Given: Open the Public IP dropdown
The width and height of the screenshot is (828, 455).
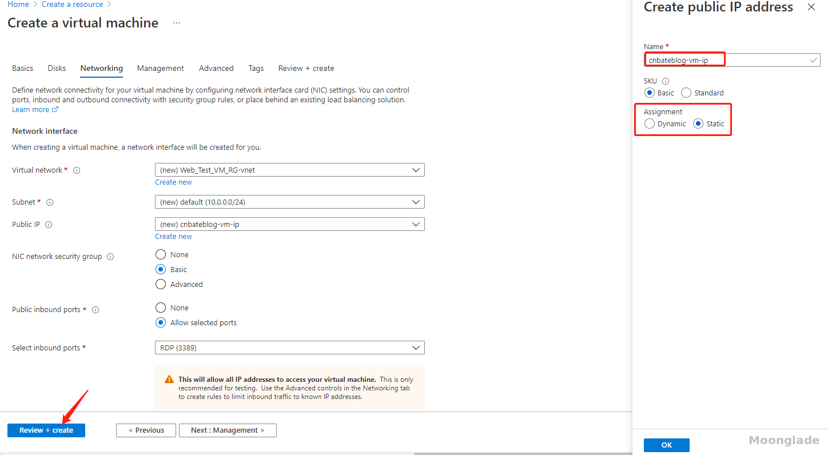Looking at the screenshot, I should pos(290,224).
